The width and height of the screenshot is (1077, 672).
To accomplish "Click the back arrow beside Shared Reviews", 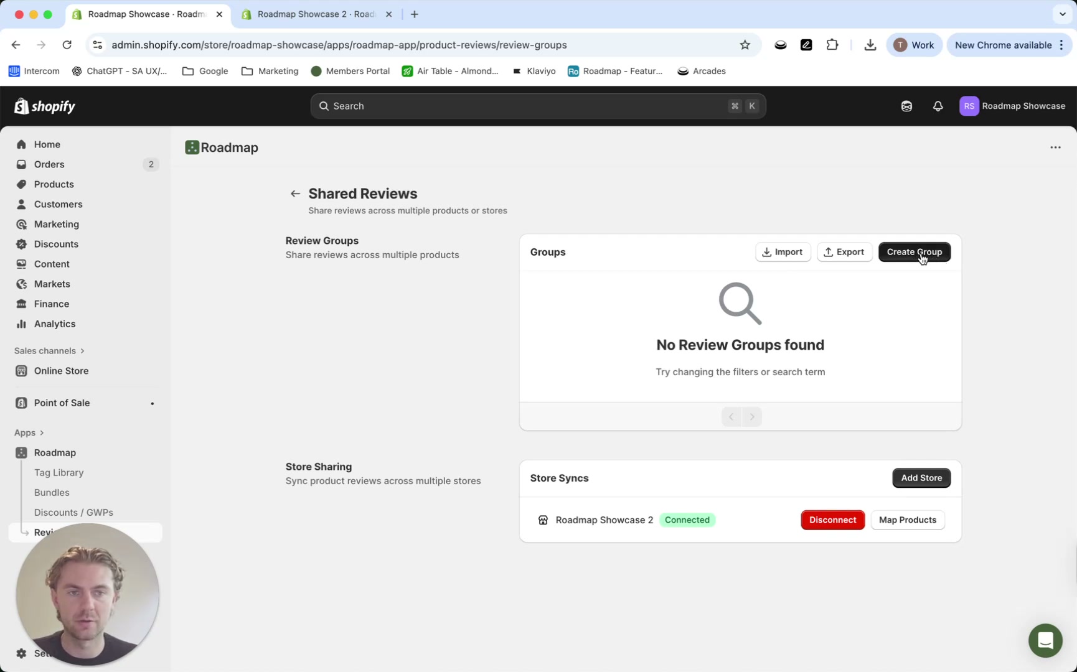I will click(x=295, y=194).
